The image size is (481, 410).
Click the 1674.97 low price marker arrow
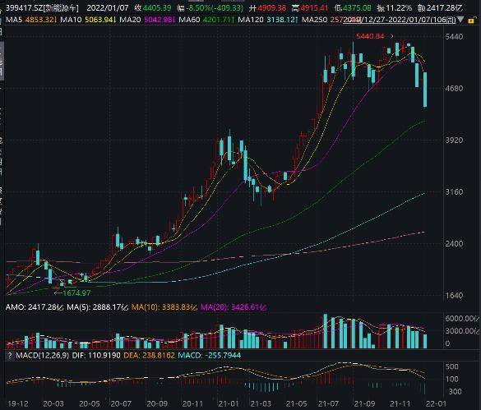[x=58, y=293]
